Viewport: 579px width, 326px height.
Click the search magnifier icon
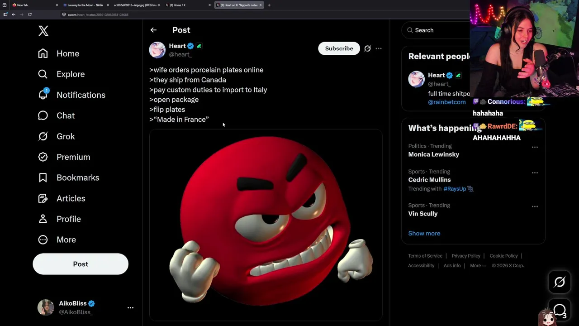pos(410,30)
